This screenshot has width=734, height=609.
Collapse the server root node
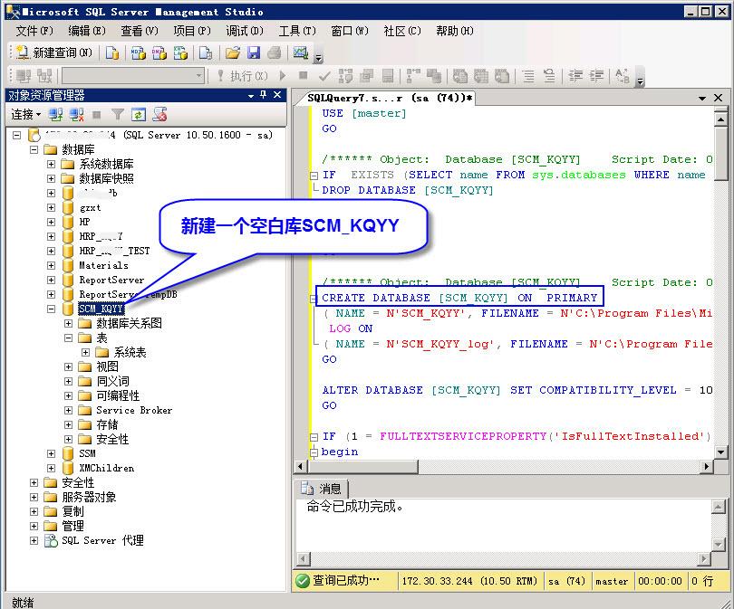[17, 135]
